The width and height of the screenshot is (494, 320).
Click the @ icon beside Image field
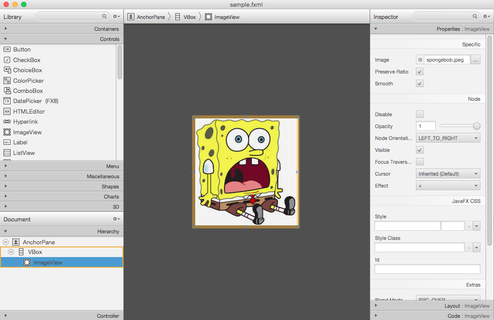click(420, 60)
